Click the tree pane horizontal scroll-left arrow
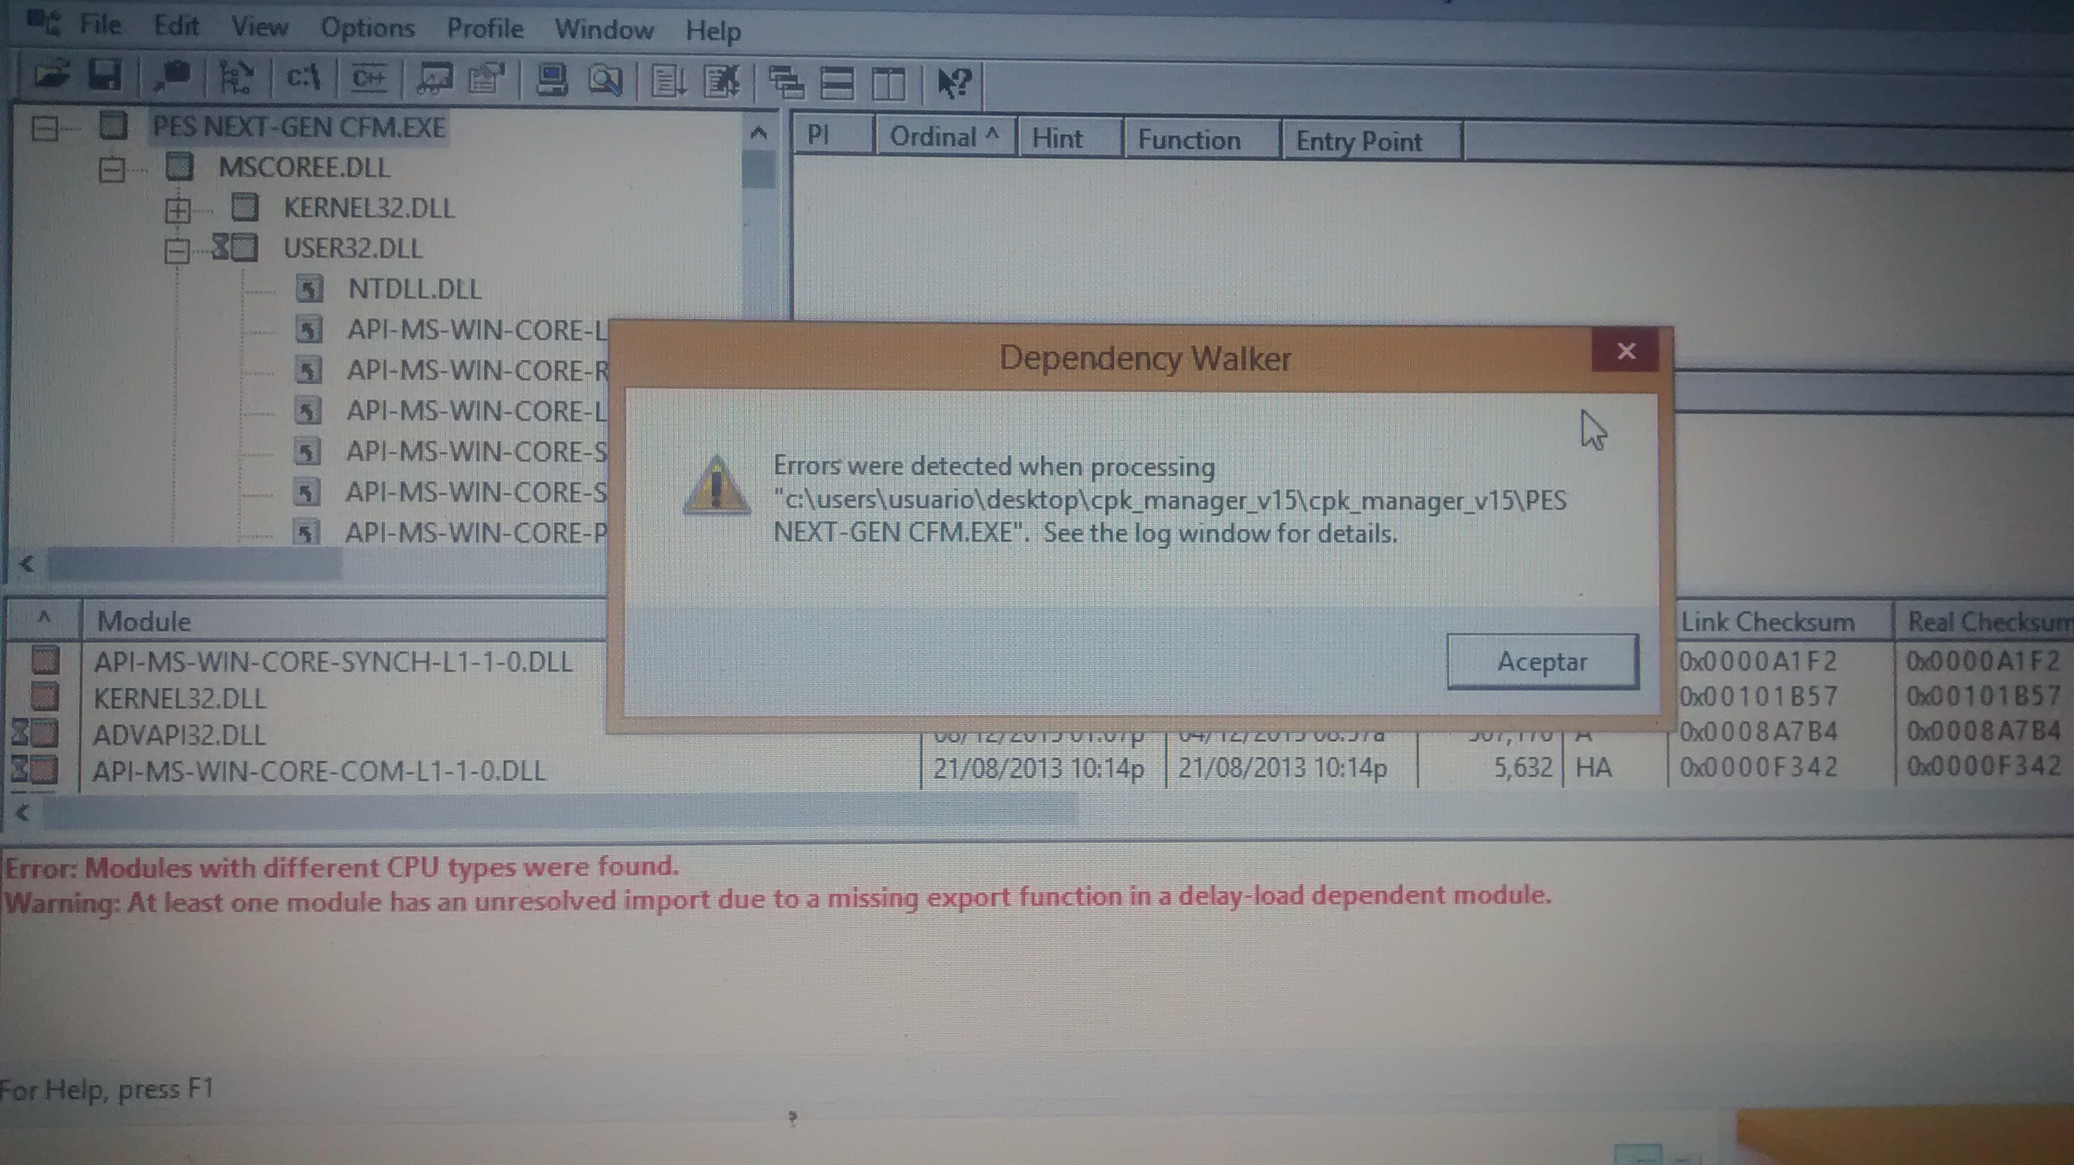Viewport: 2074px width, 1165px height. (x=26, y=563)
